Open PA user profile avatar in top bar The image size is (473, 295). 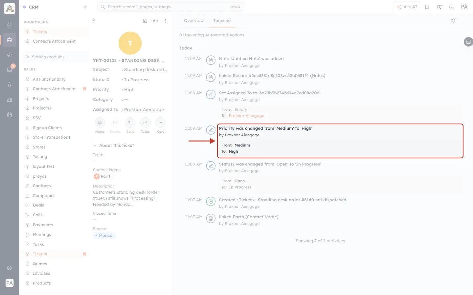coord(464,7)
